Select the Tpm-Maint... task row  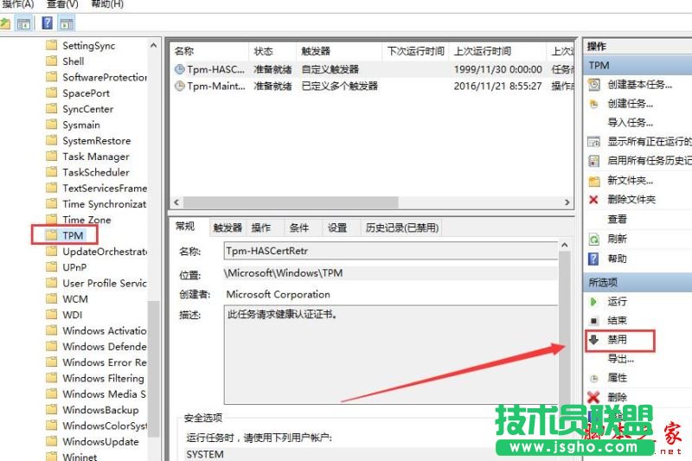372,86
